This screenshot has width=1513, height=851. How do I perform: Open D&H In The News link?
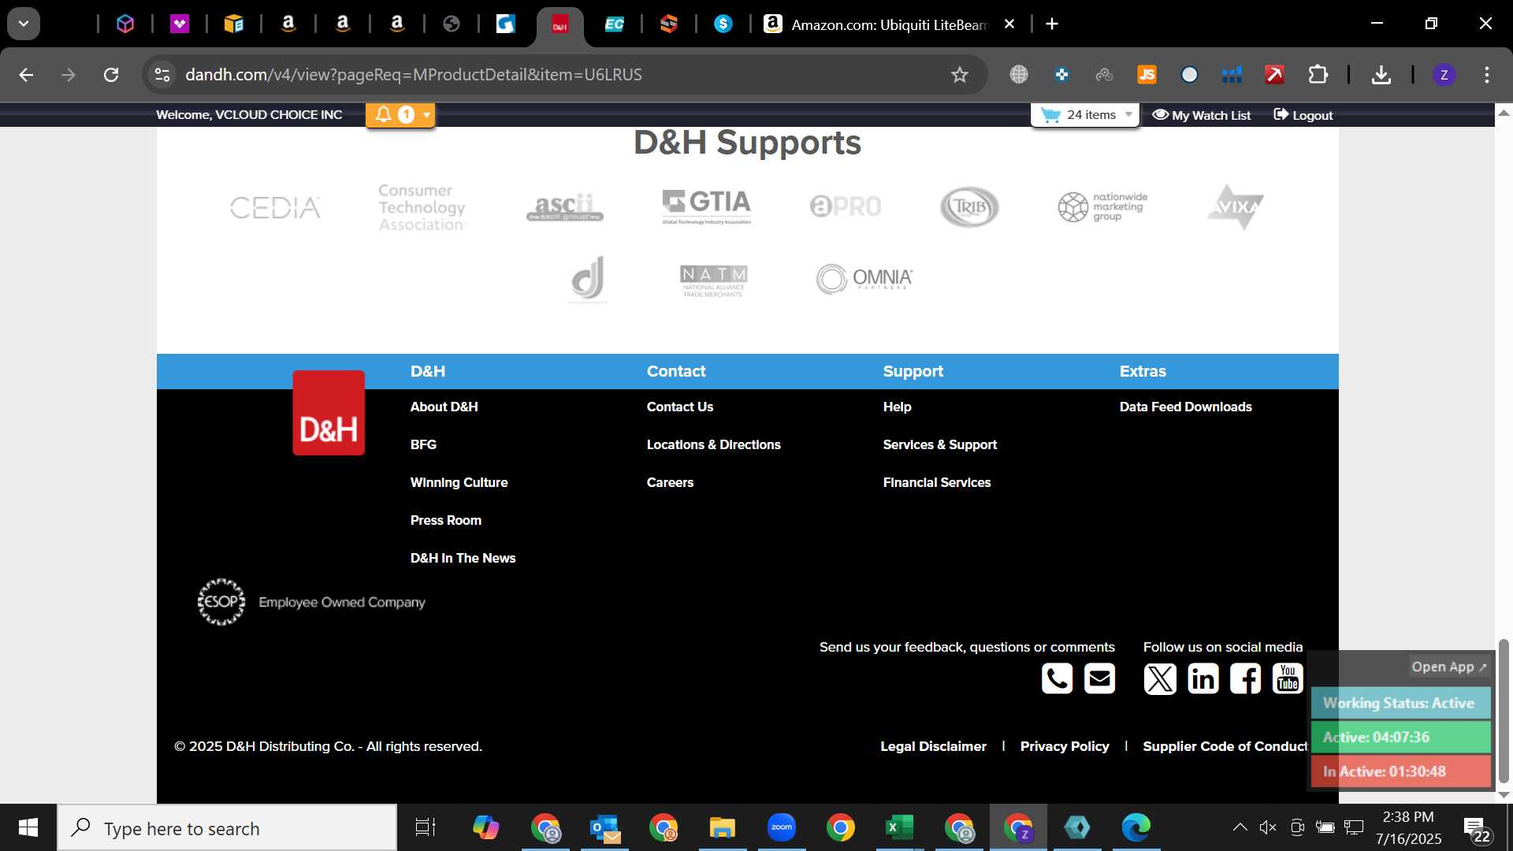463,558
